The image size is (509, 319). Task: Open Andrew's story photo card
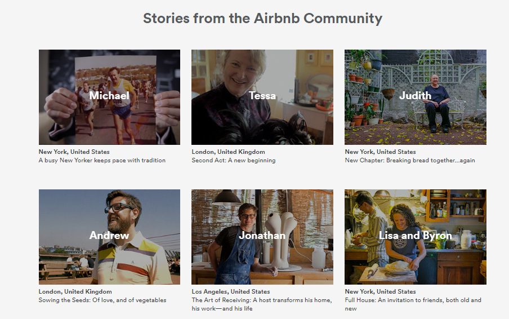pyautogui.click(x=109, y=237)
